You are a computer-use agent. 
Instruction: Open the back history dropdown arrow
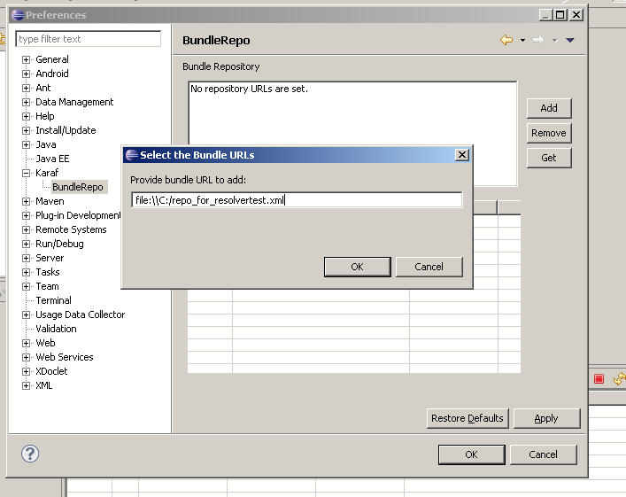tap(522, 41)
